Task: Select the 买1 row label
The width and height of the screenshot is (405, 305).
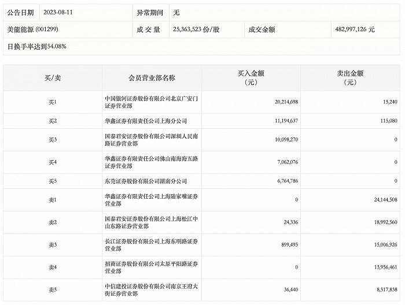Action: (53, 102)
